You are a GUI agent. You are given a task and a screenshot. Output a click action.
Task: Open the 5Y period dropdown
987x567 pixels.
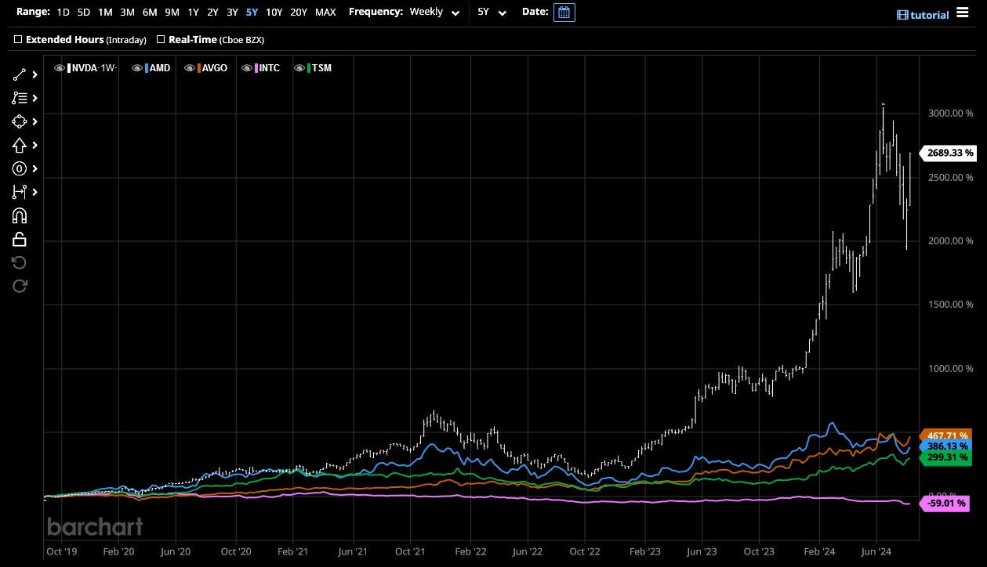pos(492,13)
